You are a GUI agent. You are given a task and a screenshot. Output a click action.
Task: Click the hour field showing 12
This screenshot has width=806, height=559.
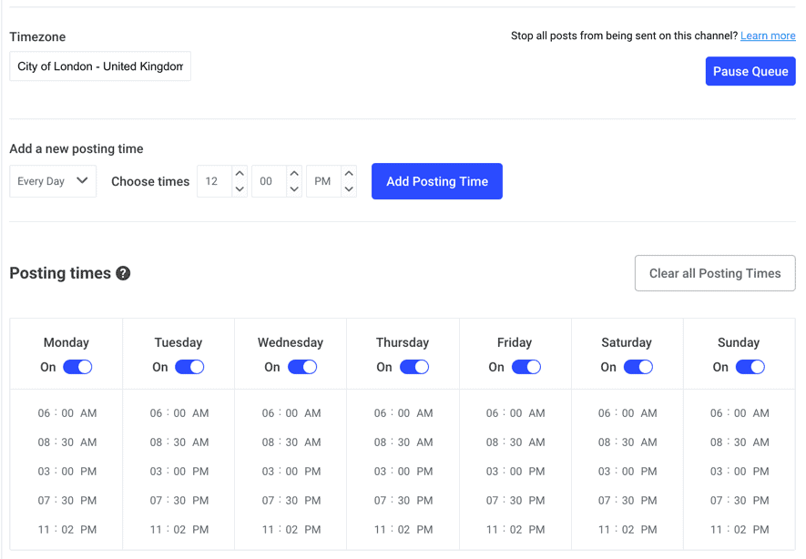(x=215, y=181)
